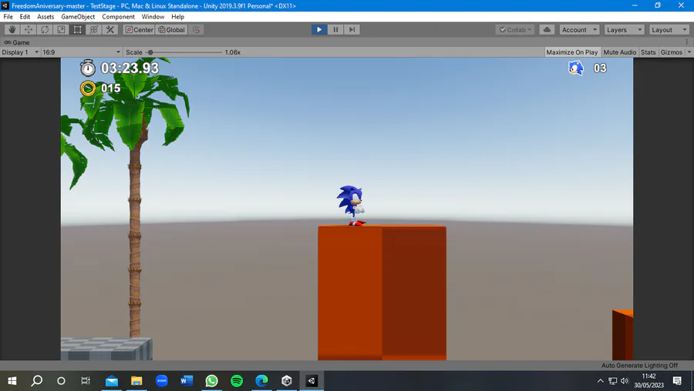
Task: Open the Layers dropdown
Action: 624,29
